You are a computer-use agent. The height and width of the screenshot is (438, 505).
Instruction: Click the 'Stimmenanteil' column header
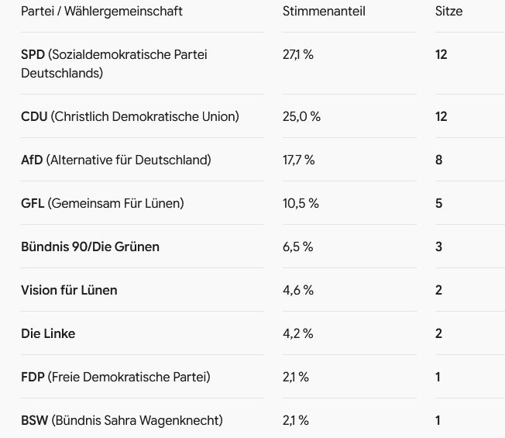pos(324,12)
